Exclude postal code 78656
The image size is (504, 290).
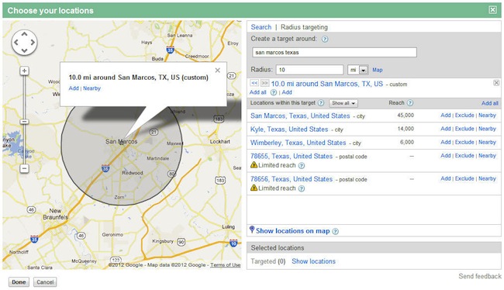464,178
